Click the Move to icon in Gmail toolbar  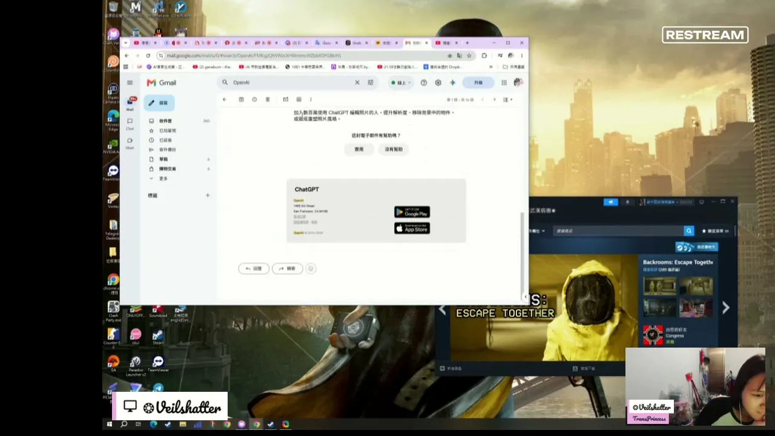point(298,99)
